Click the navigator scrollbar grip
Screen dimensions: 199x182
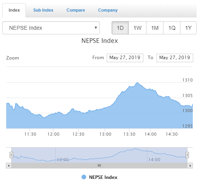(x=99, y=165)
